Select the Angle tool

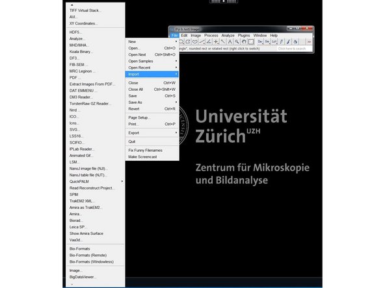[x=209, y=42]
